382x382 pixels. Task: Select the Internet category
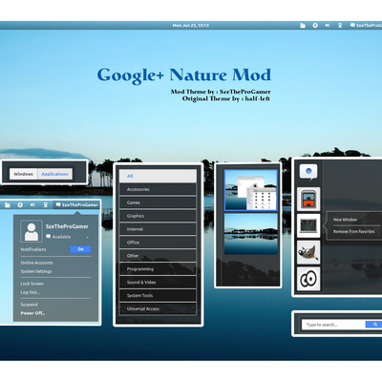158,229
